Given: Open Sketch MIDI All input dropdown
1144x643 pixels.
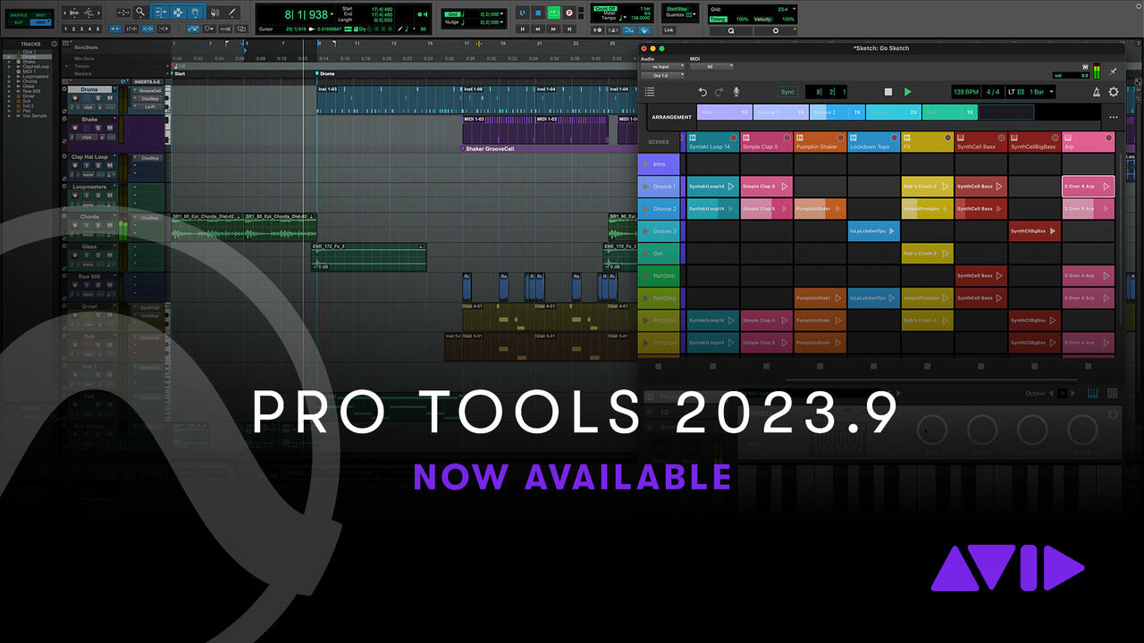Looking at the screenshot, I should [711, 67].
